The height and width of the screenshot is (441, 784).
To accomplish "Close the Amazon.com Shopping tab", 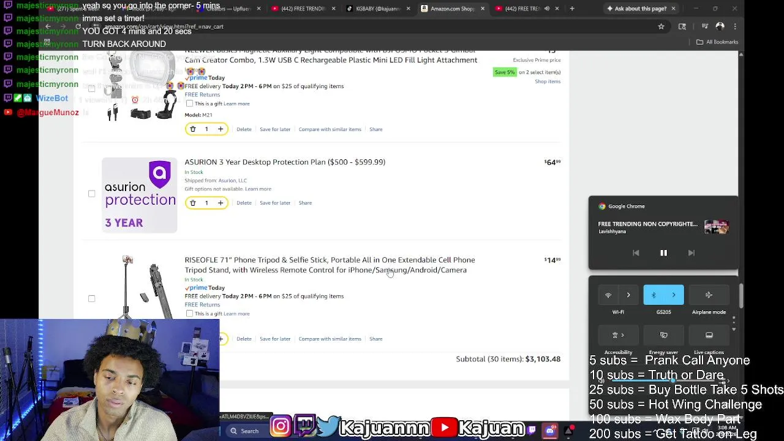I will coord(483,9).
